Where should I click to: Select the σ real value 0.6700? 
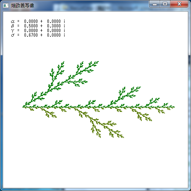pyautogui.click(x=31, y=35)
